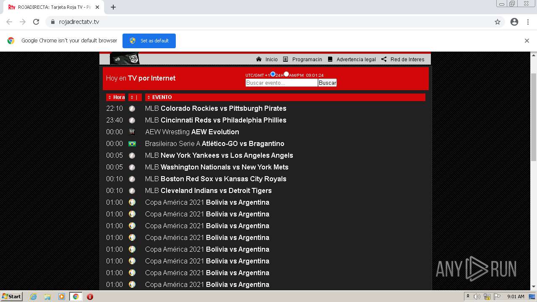Open the Chrome profile avatar menu

point(514,22)
